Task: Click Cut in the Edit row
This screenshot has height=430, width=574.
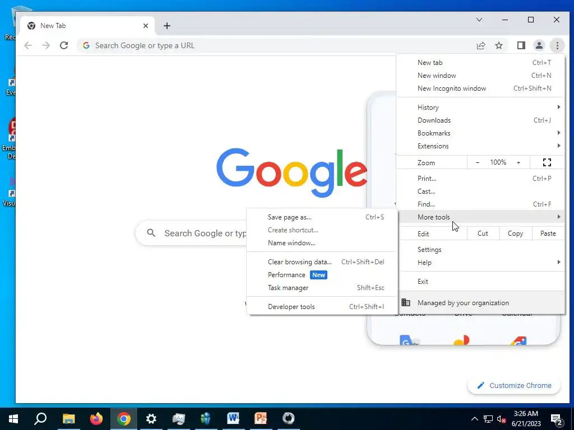Action: 483,233
